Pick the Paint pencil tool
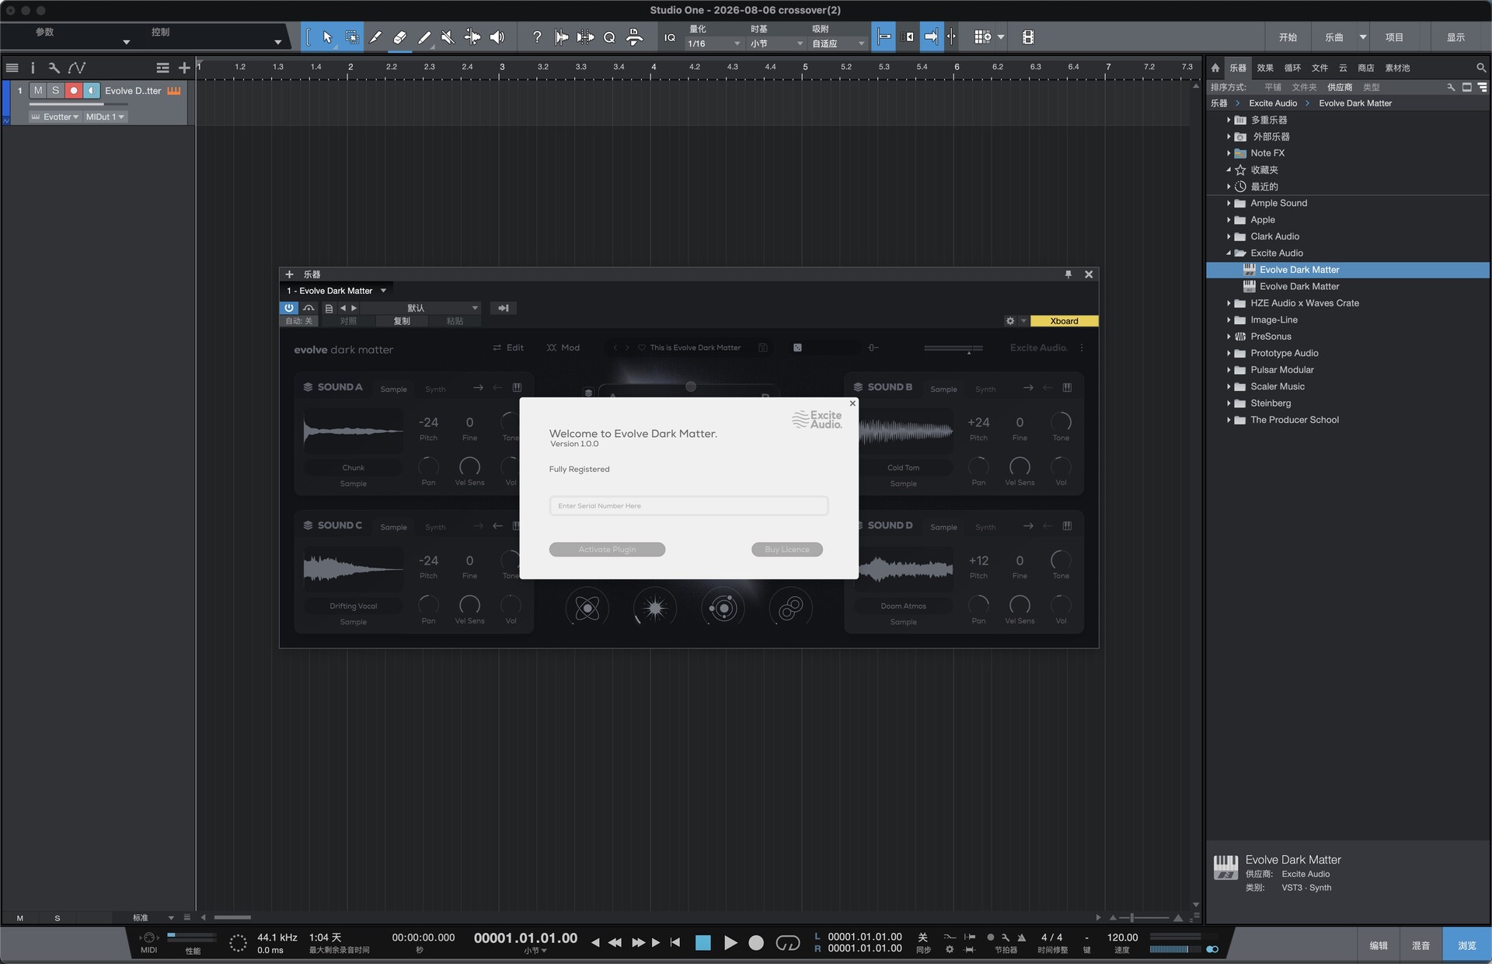Screen dimensions: 1492x964 [x=424, y=37]
